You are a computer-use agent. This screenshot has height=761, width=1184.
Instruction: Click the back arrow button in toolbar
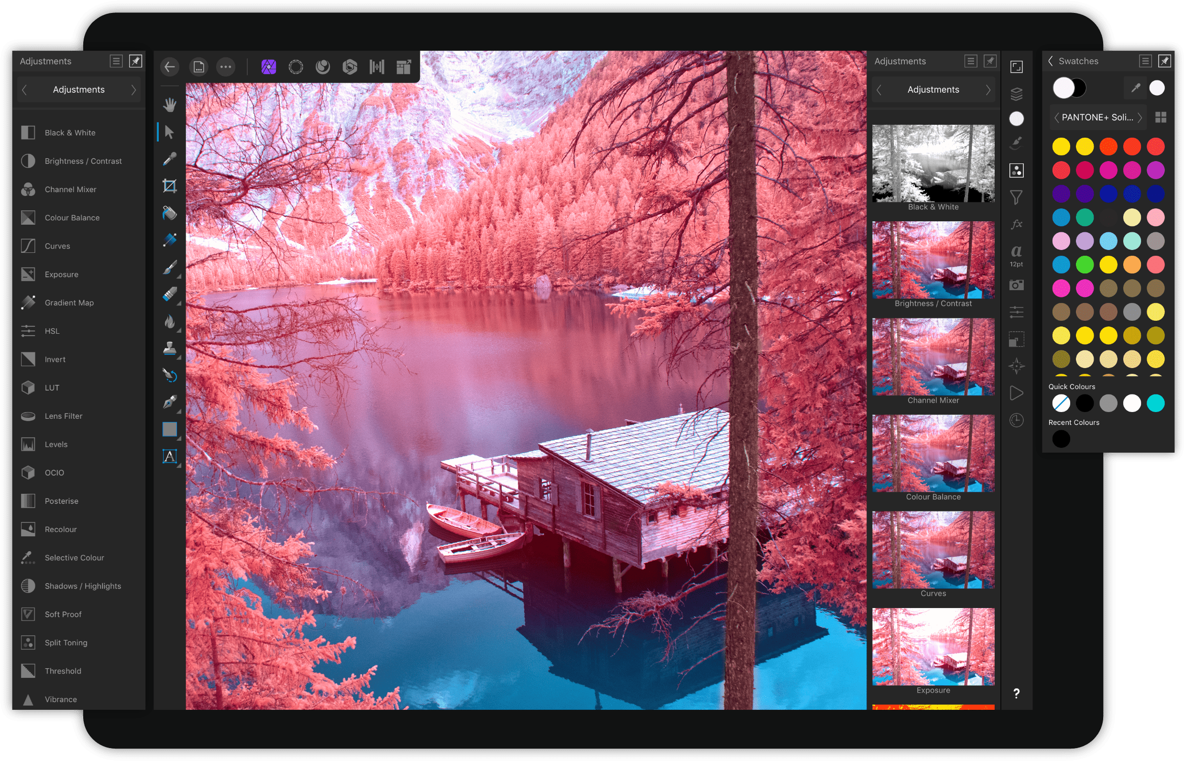point(170,67)
